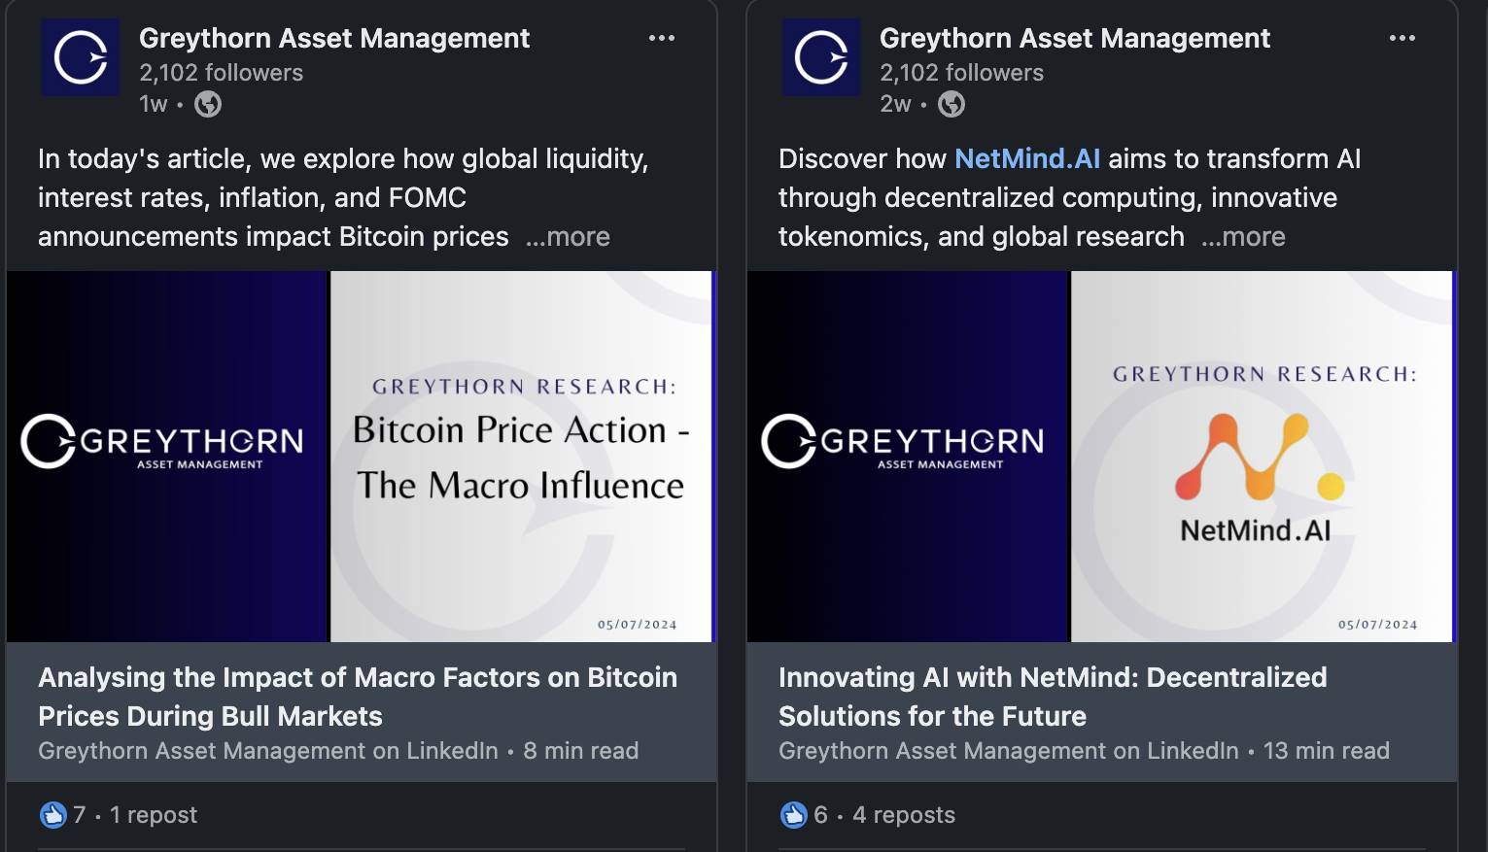This screenshot has width=1488, height=852.
Task: Click the globe visibility icon on the 1w post
Action: pyautogui.click(x=208, y=104)
